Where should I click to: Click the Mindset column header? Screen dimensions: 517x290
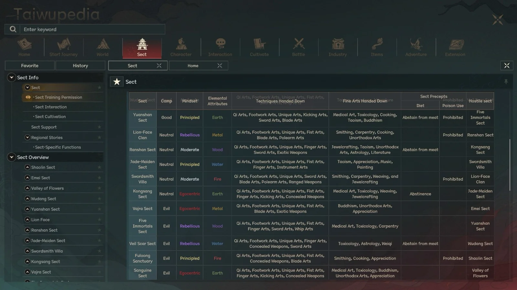click(x=190, y=101)
